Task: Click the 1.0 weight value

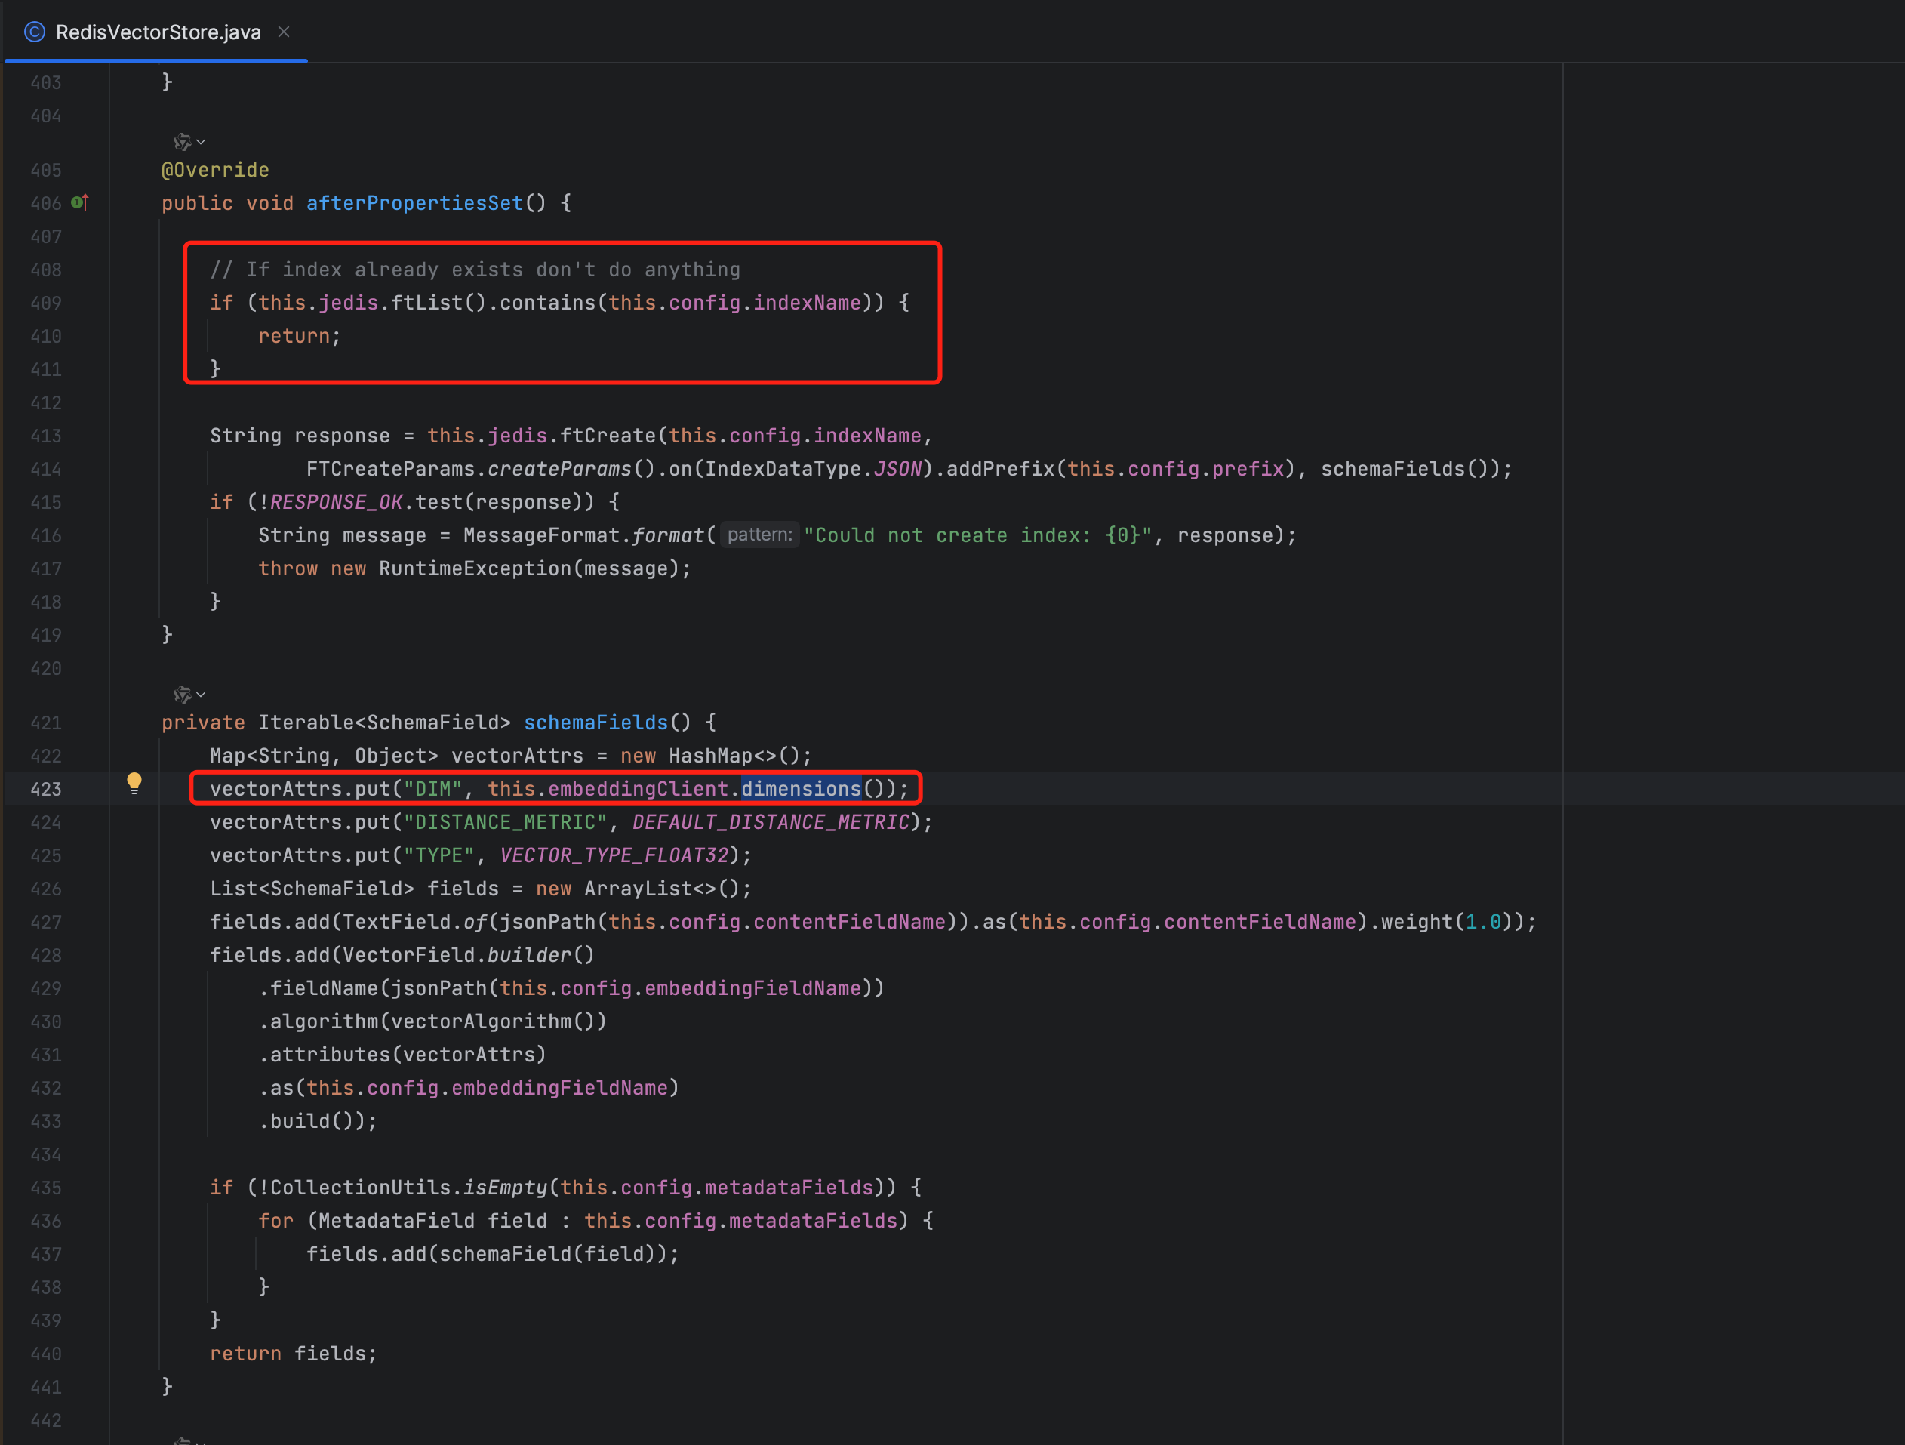Action: click(1483, 922)
